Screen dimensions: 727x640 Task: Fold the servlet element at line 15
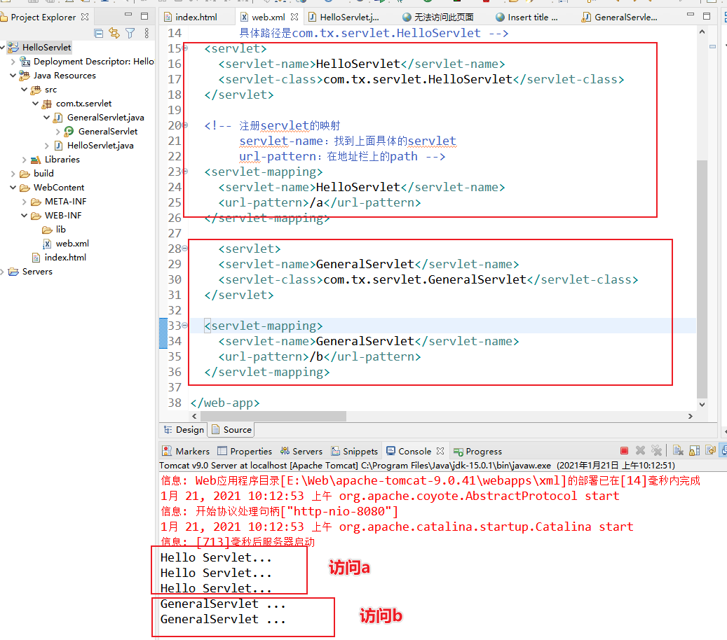click(186, 48)
